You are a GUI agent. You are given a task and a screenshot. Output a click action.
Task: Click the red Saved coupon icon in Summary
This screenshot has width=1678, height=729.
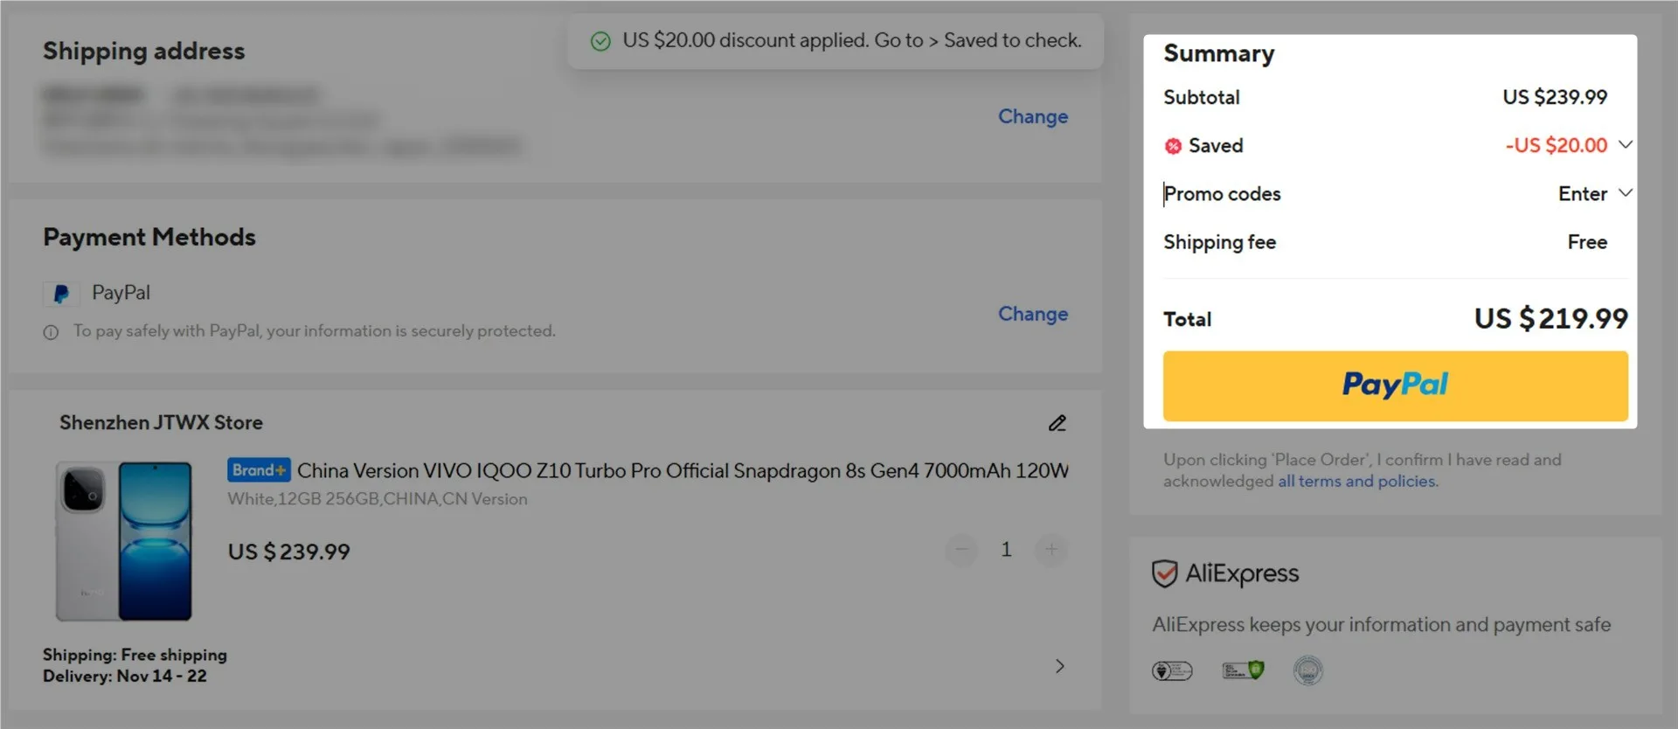[x=1173, y=146]
